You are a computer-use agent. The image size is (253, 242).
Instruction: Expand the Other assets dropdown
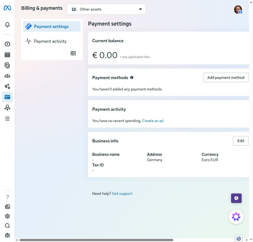click(106, 9)
